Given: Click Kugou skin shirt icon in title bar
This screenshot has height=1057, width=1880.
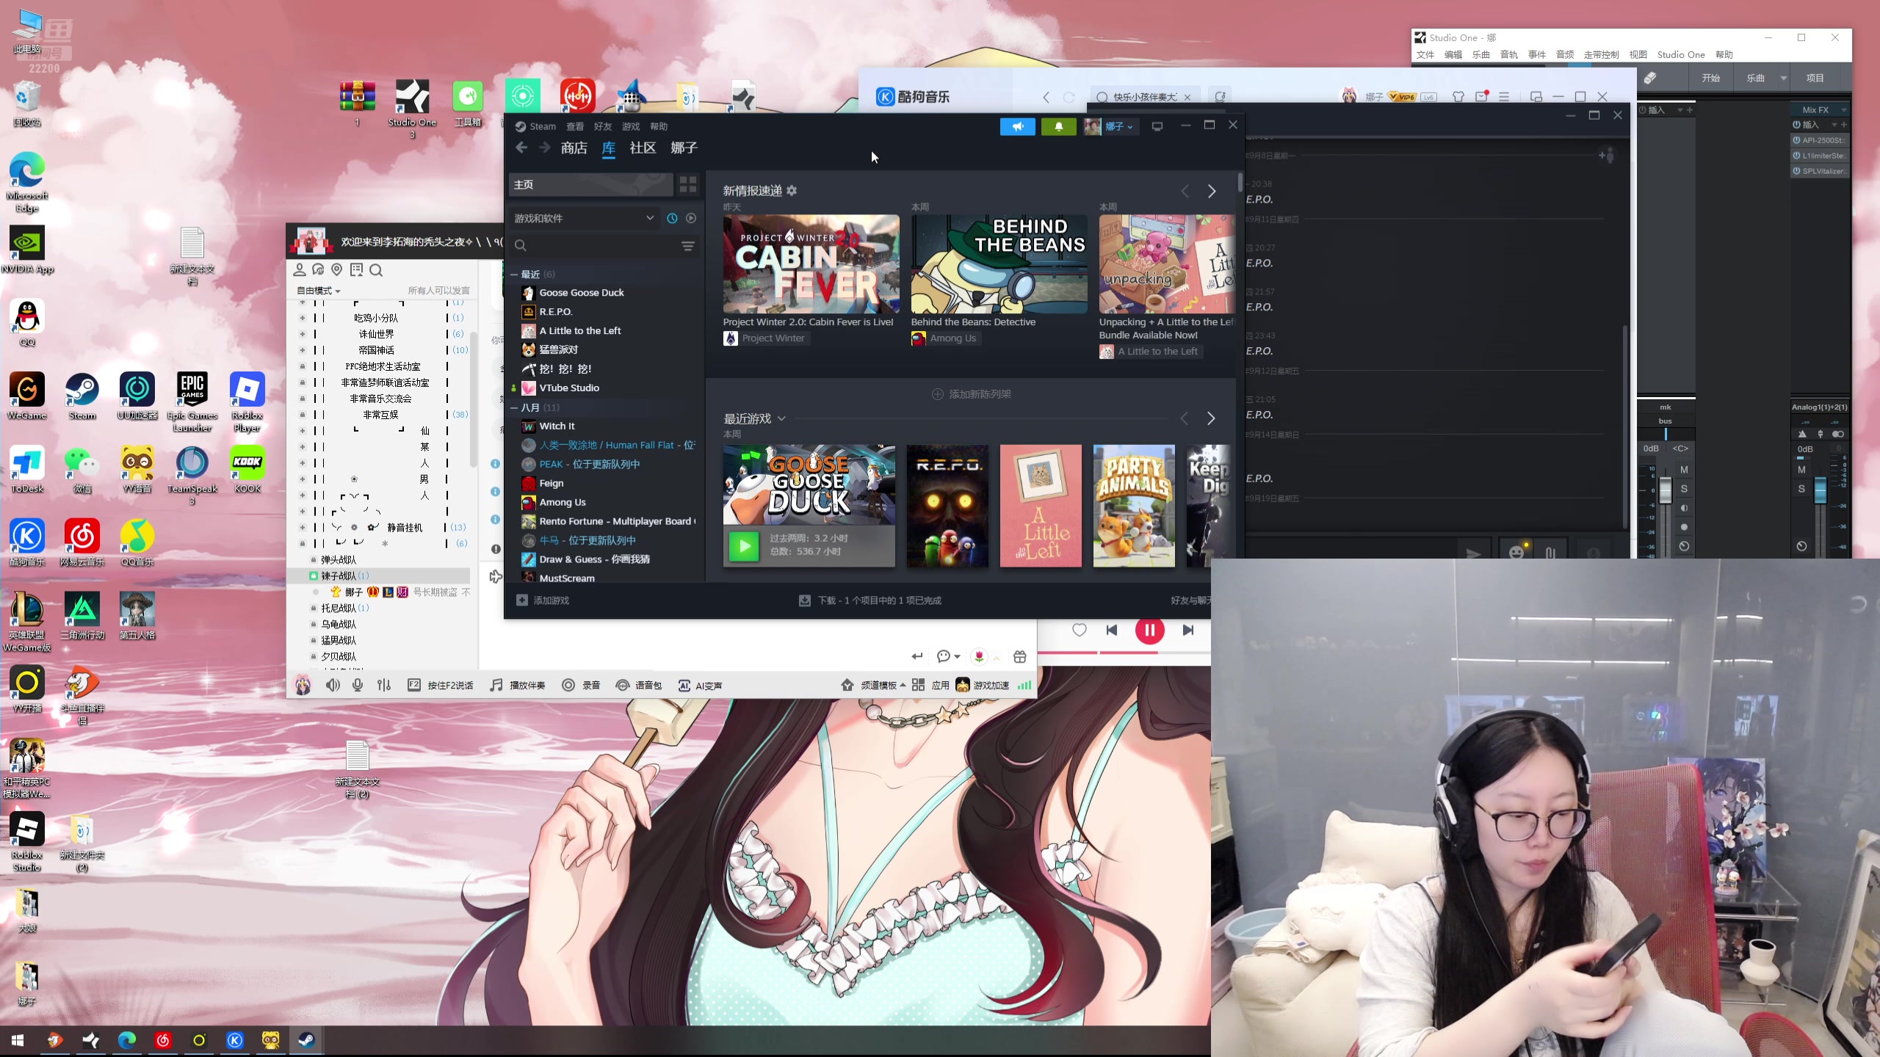Looking at the screenshot, I should pos(1458,96).
